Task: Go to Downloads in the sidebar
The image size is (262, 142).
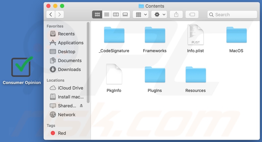Action: (x=69, y=69)
